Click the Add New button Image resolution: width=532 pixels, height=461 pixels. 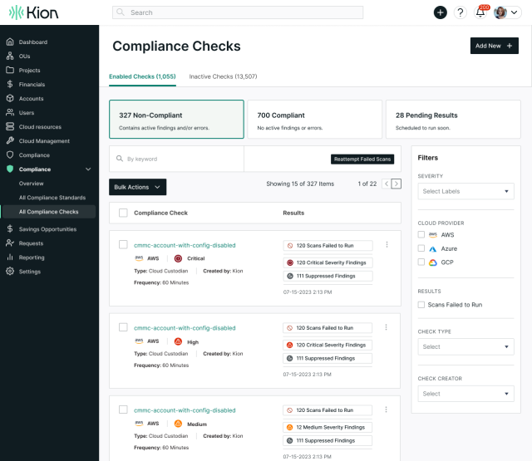495,46
